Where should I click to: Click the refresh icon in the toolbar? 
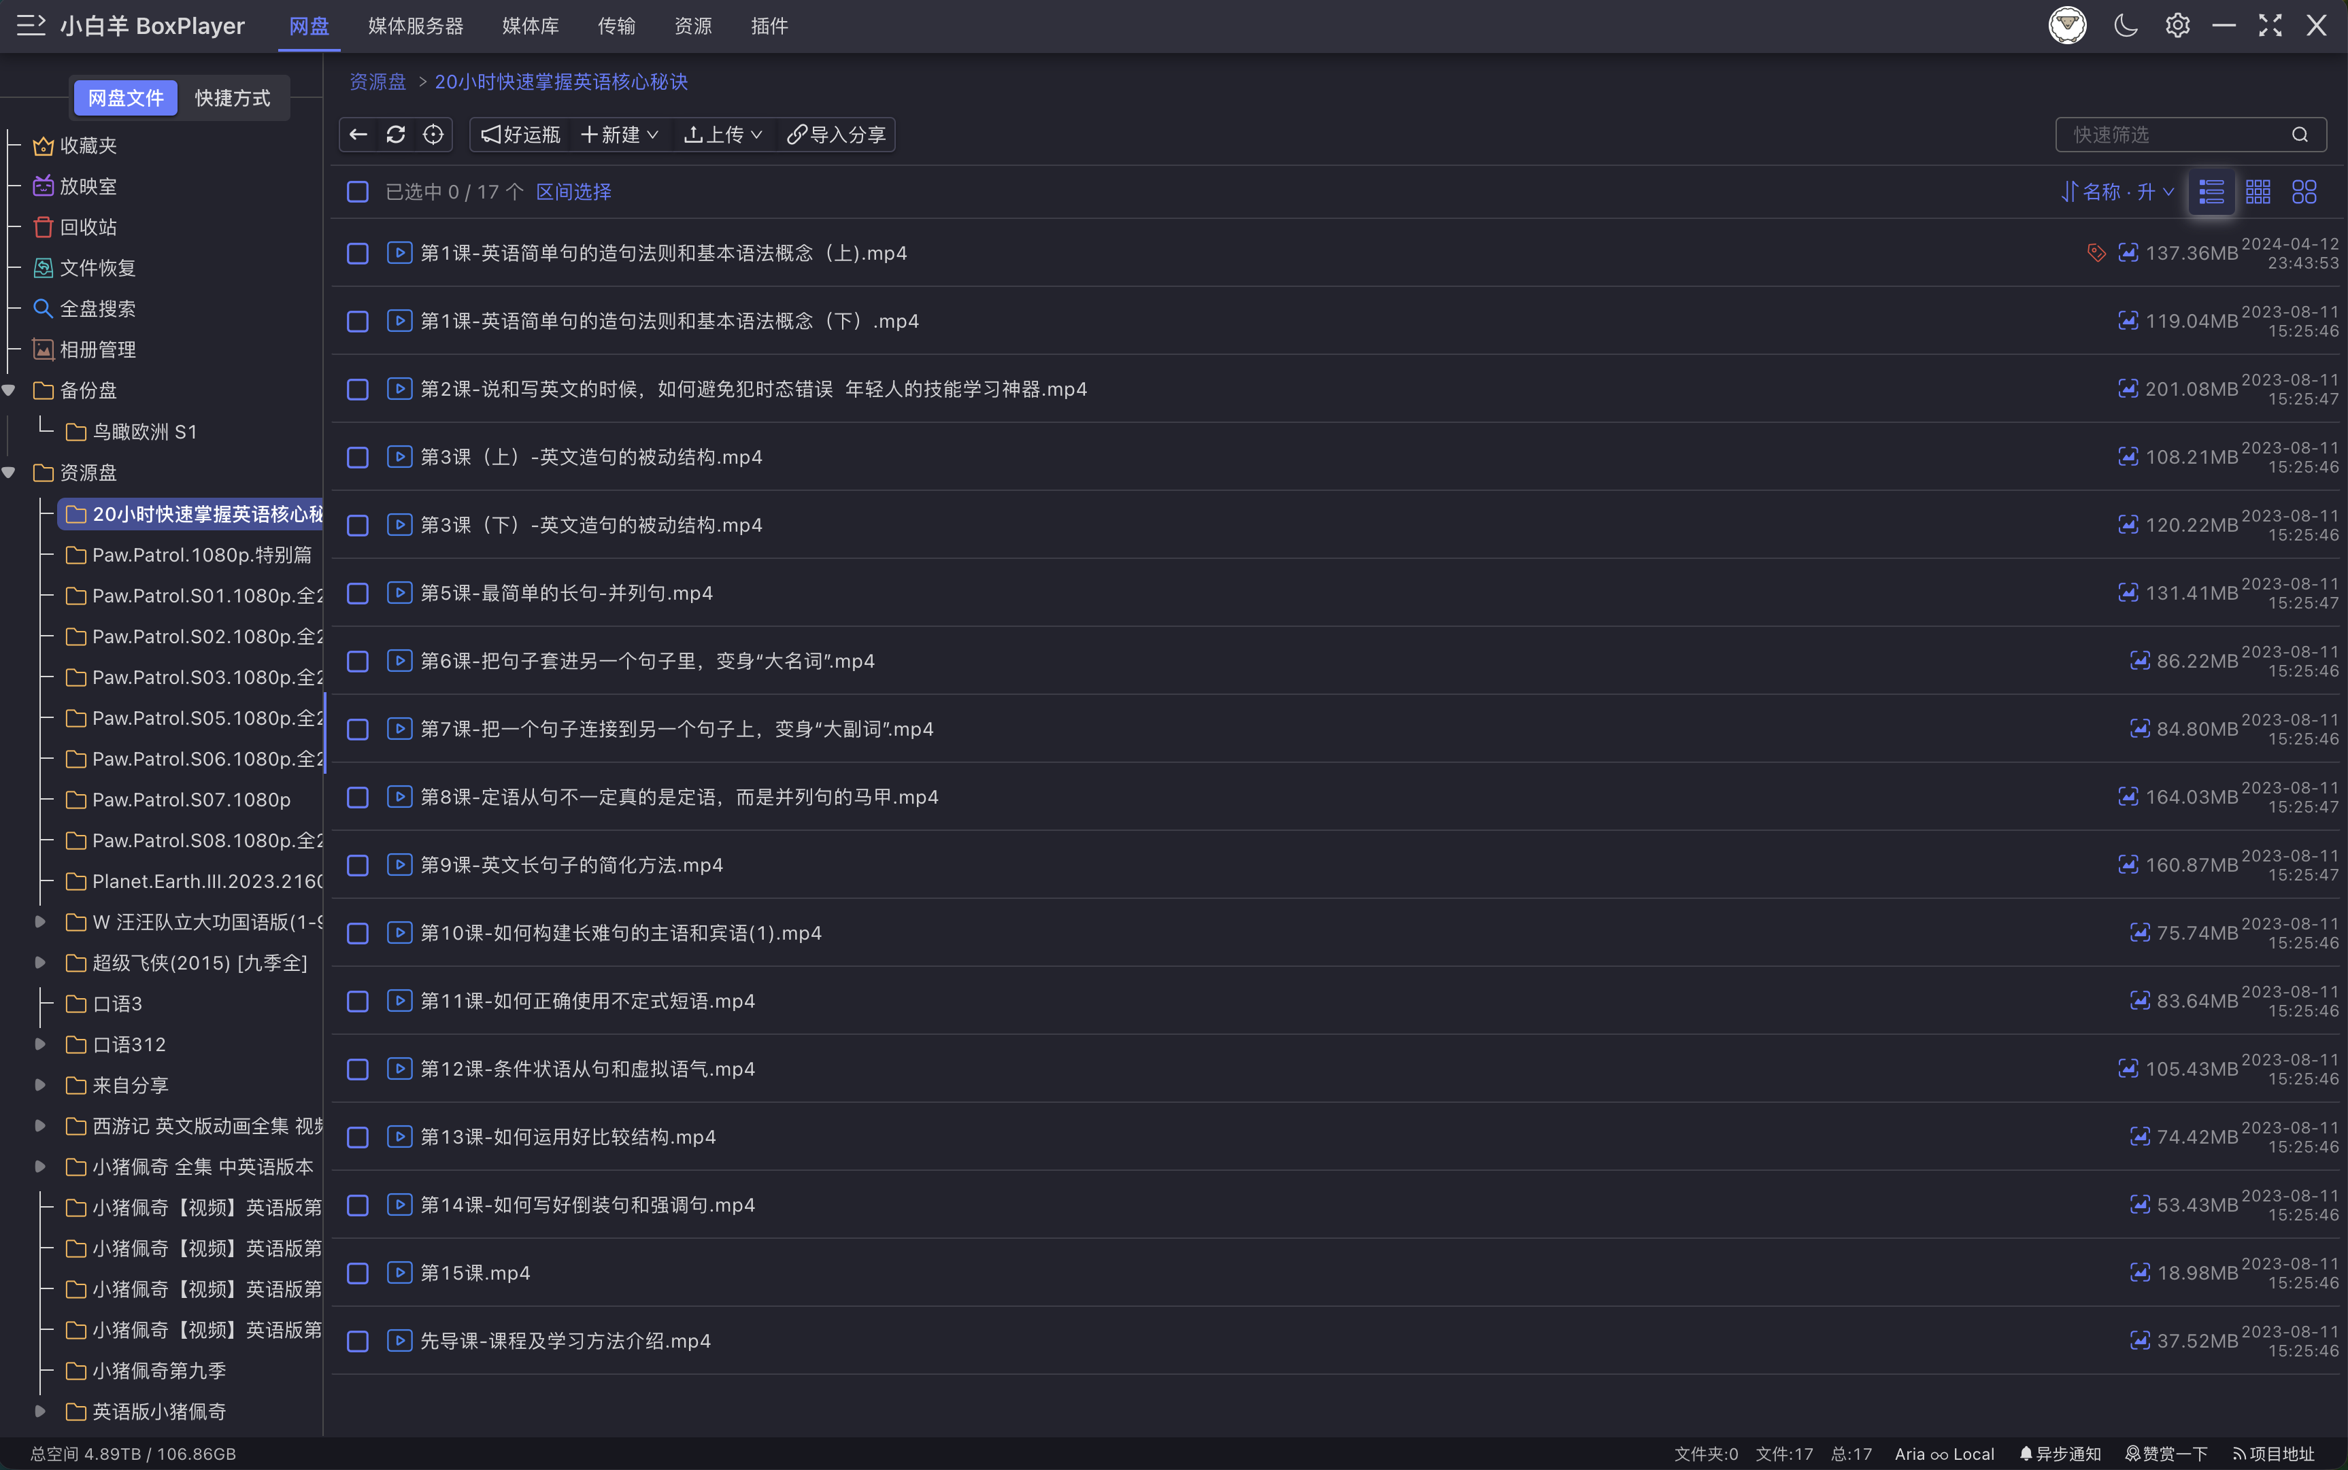pos(396,134)
